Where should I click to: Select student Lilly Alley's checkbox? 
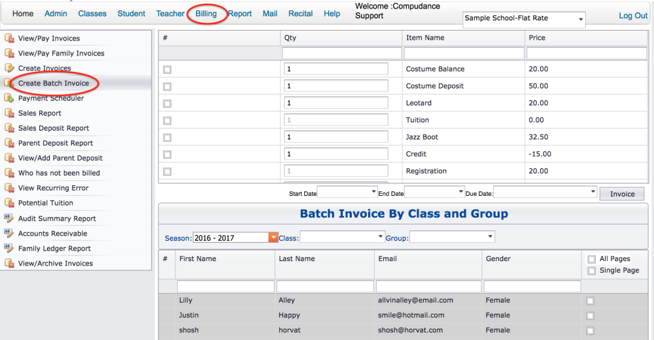[x=590, y=301]
